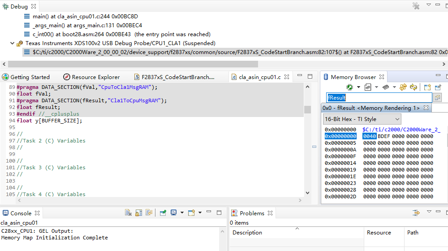Open the 16-Bit Hex - TI Style dropdown
The height and width of the screenshot is (251, 448).
coord(362,119)
